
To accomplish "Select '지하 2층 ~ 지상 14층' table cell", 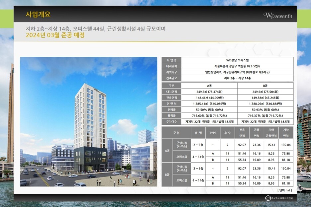I will [237, 78].
